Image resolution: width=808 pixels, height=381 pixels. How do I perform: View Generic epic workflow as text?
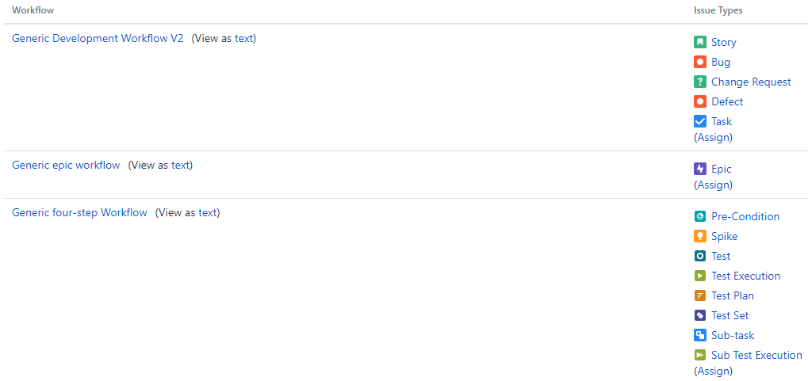pyautogui.click(x=181, y=166)
